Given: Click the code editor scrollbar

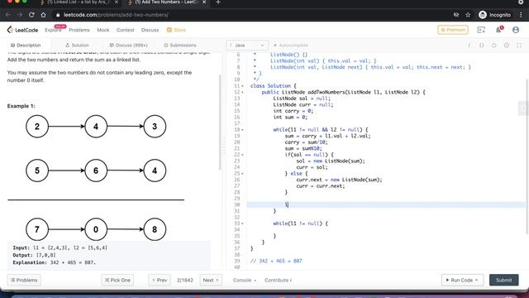Looking at the screenshot, I should (x=527, y=156).
